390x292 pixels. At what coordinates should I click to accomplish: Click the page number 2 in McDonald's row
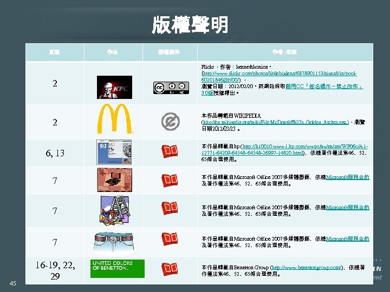tap(55, 122)
